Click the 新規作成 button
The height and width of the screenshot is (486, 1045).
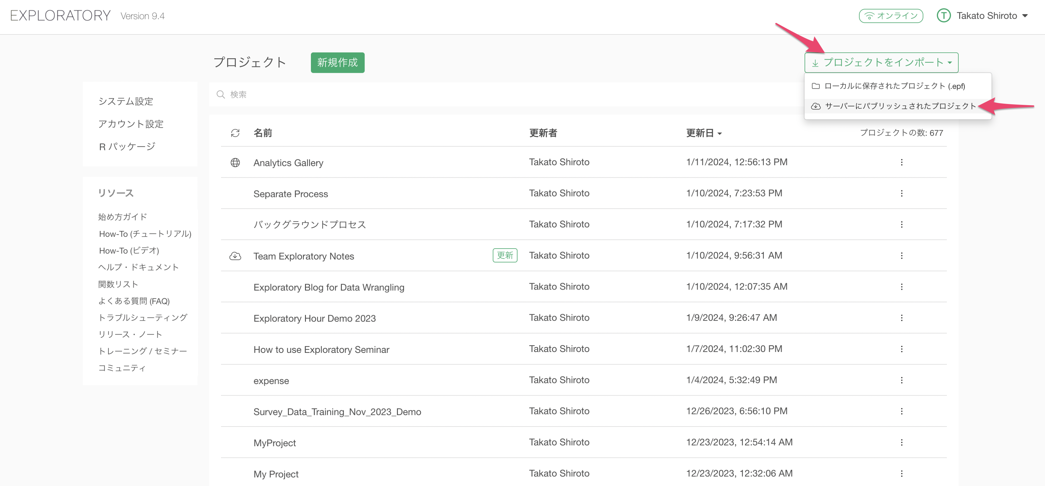click(337, 62)
